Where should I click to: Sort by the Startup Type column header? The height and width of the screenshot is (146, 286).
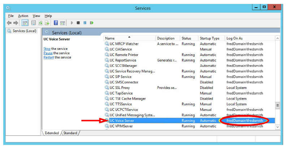coord(211,38)
